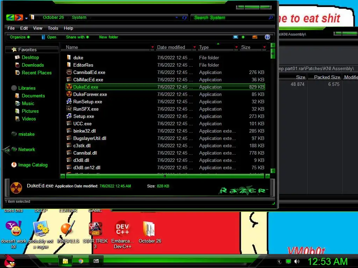Open the Name column filter dropdown
Image resolution: width=358 pixels, height=268 pixels.
pos(152,47)
